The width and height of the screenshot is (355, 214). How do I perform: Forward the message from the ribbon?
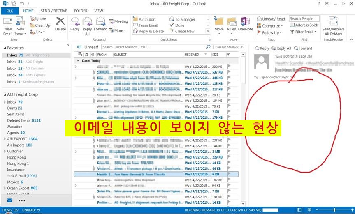(100, 24)
